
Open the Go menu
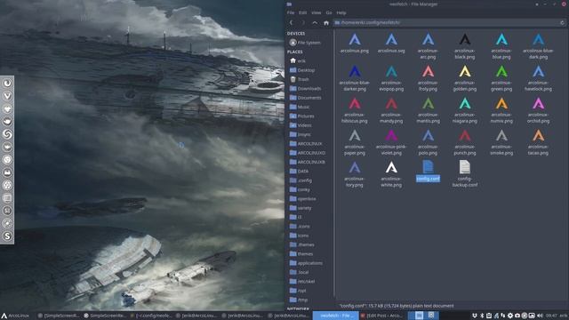(329, 12)
